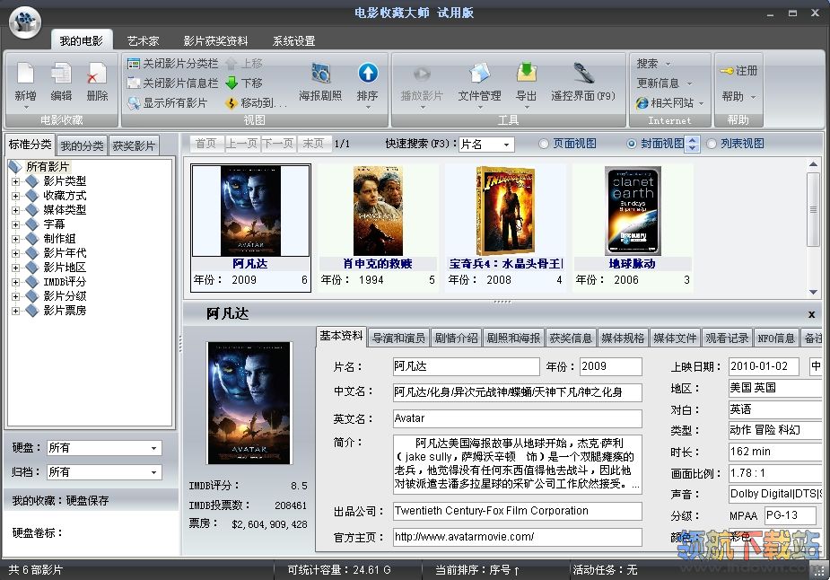
Task: Click the 上一页 previous page button
Action: point(242,144)
